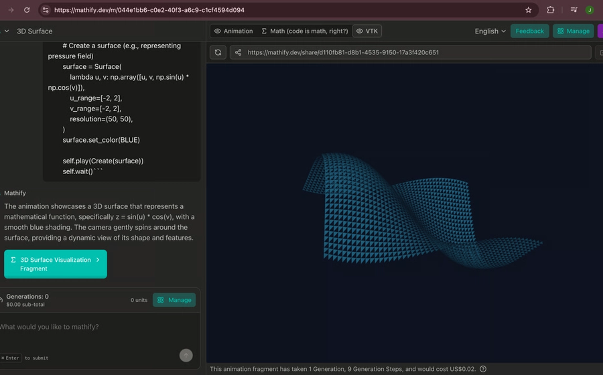Bookmark this page with the star
Viewport: 603px width, 375px height.
pos(529,10)
